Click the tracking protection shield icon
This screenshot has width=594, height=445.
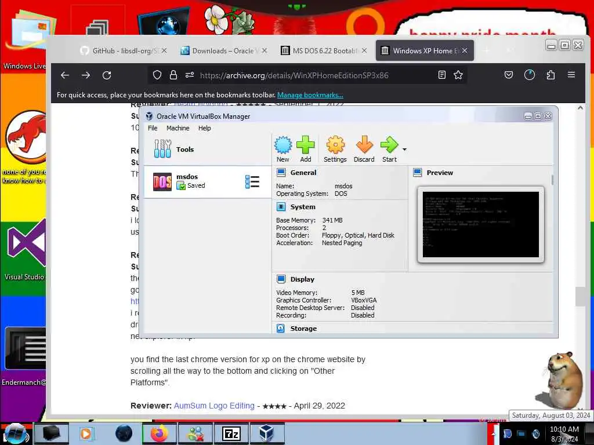pos(157,75)
